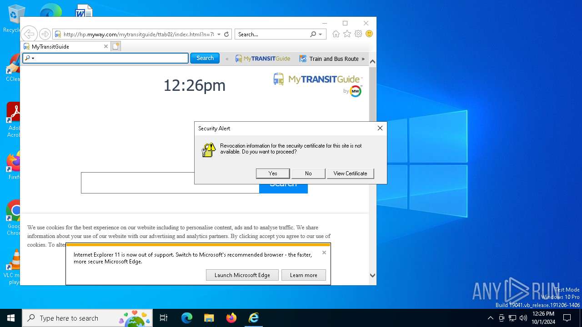The image size is (582, 327).
Task: Click the IE address bar URL
Action: (139, 34)
